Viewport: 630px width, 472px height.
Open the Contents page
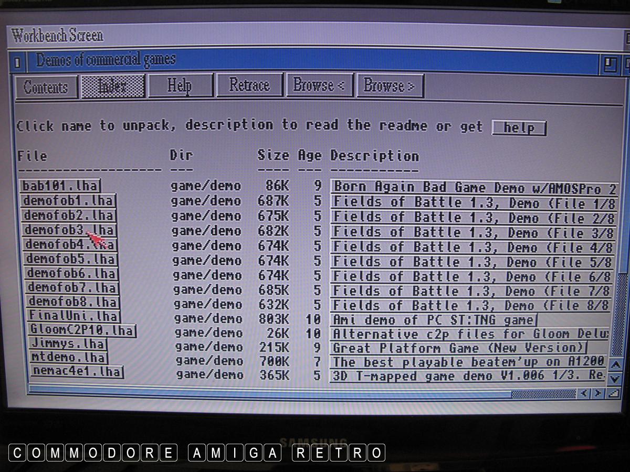click(46, 87)
